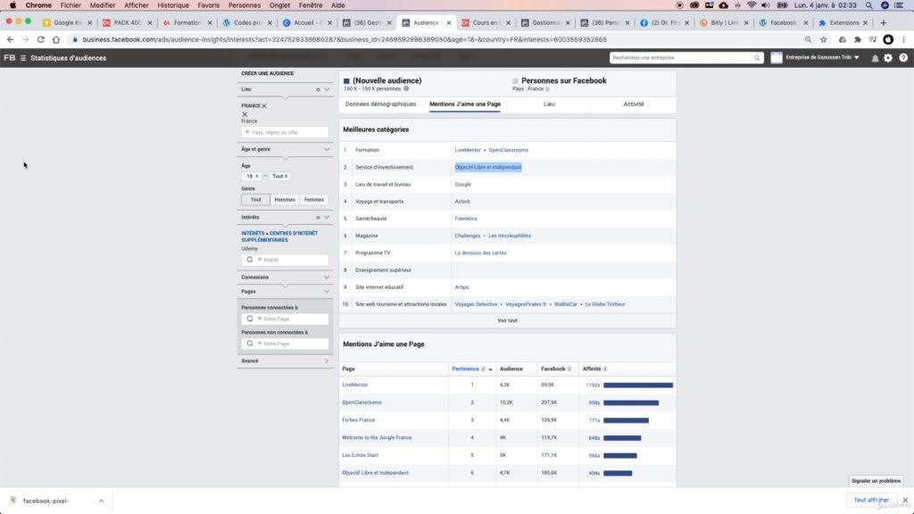Open the Entreprise de Saoussen Triki account dropdown
This screenshot has height=514, width=914.
(x=822, y=58)
